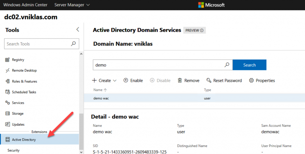Select the demo wac user row
Image resolution: width=305 pixels, height=154 pixels.
(x=194, y=98)
